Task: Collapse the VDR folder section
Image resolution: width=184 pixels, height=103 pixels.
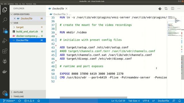Action: pos(28,23)
